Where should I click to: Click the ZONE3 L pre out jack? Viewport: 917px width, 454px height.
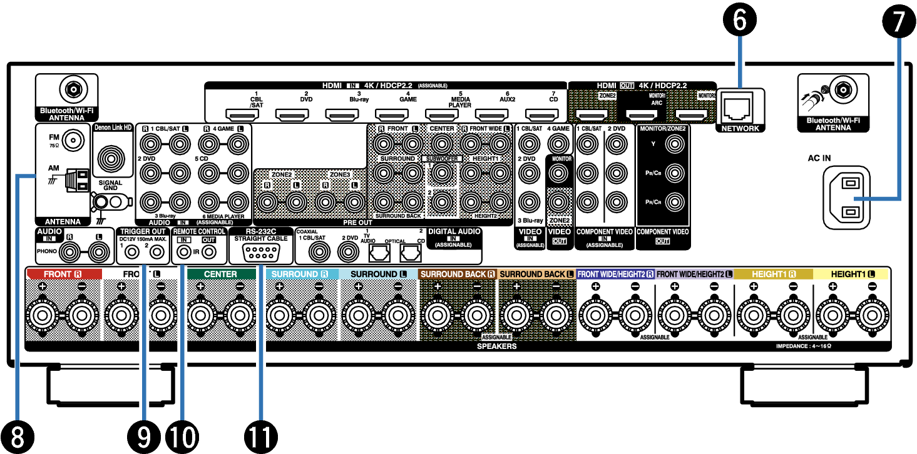click(x=354, y=202)
